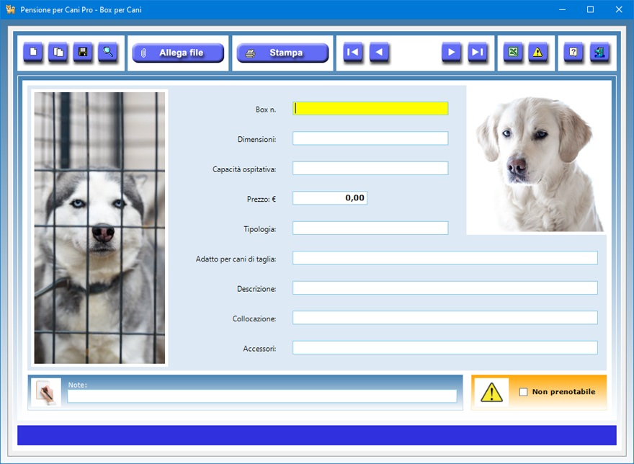Click the app icon in the title bar

click(x=11, y=9)
